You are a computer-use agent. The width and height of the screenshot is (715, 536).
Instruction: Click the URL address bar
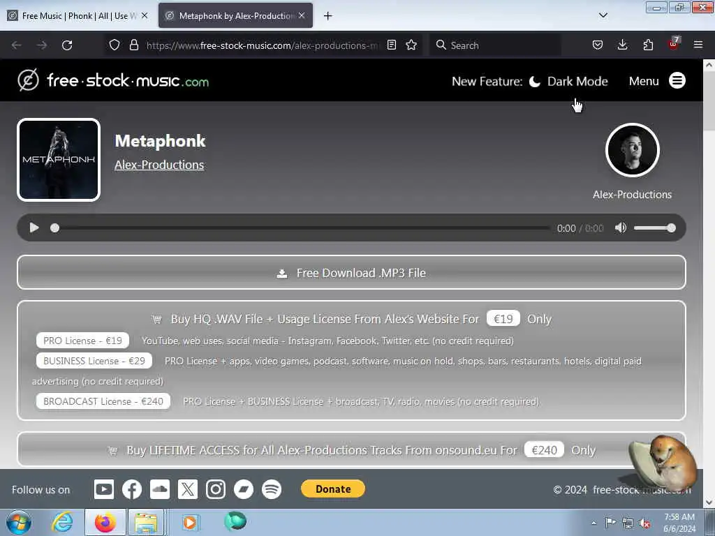coord(263,45)
